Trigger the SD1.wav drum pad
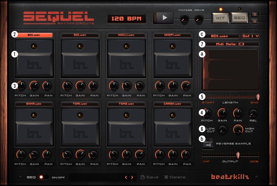 point(80,58)
